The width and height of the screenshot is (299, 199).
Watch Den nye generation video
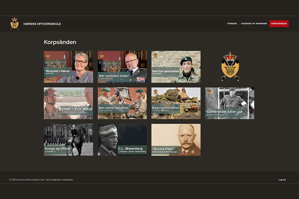[x=176, y=67]
